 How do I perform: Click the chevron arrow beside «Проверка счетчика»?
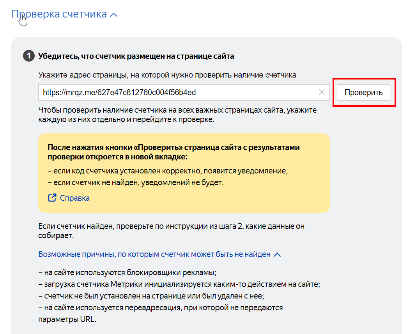tap(113, 15)
